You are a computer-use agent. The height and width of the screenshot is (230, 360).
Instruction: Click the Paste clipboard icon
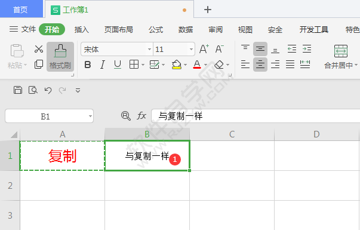click(17, 51)
